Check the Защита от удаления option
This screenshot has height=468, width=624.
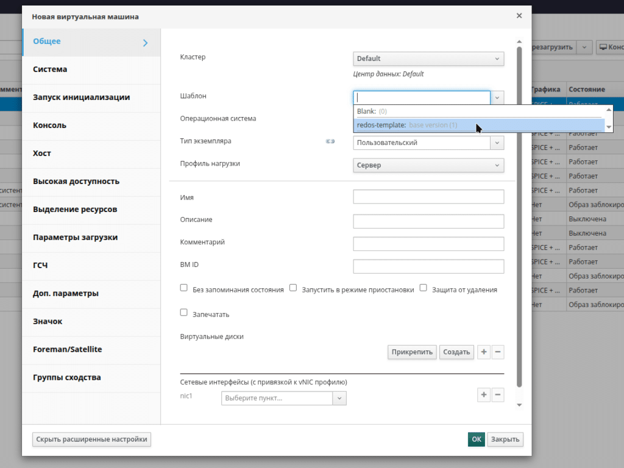click(x=424, y=288)
